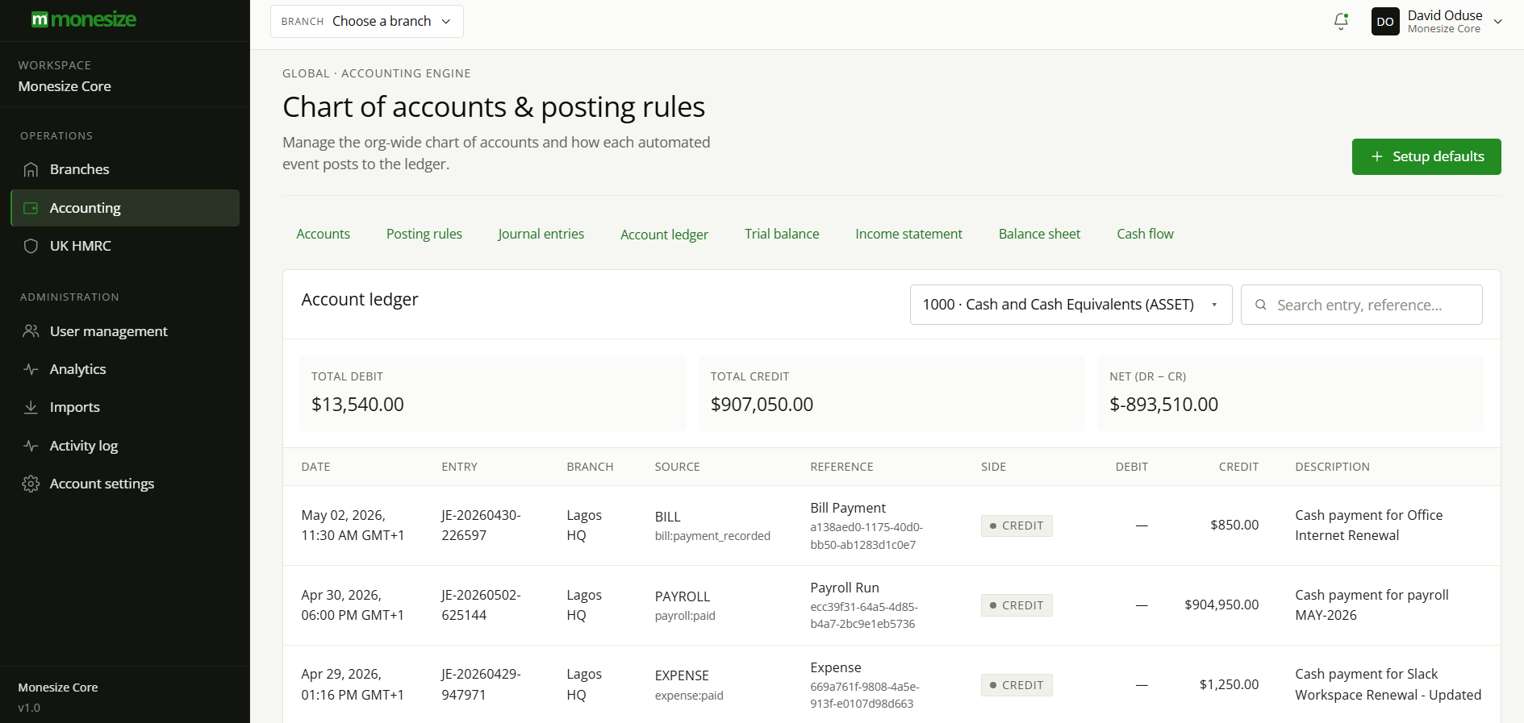Select entry JE-20260502-625144
The height and width of the screenshot is (723, 1524).
coord(481,605)
